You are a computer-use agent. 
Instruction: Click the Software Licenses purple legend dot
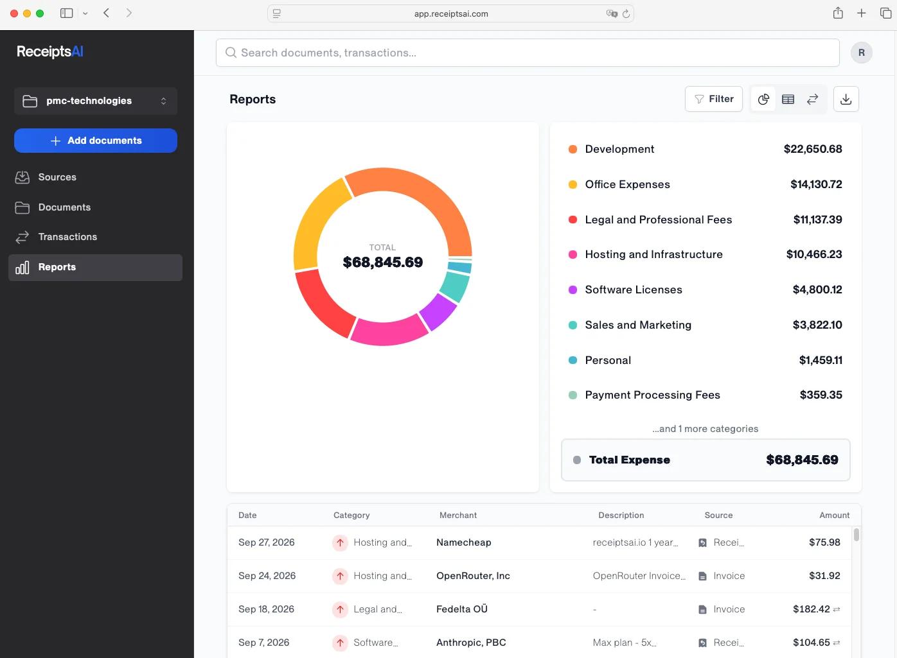pyautogui.click(x=573, y=290)
